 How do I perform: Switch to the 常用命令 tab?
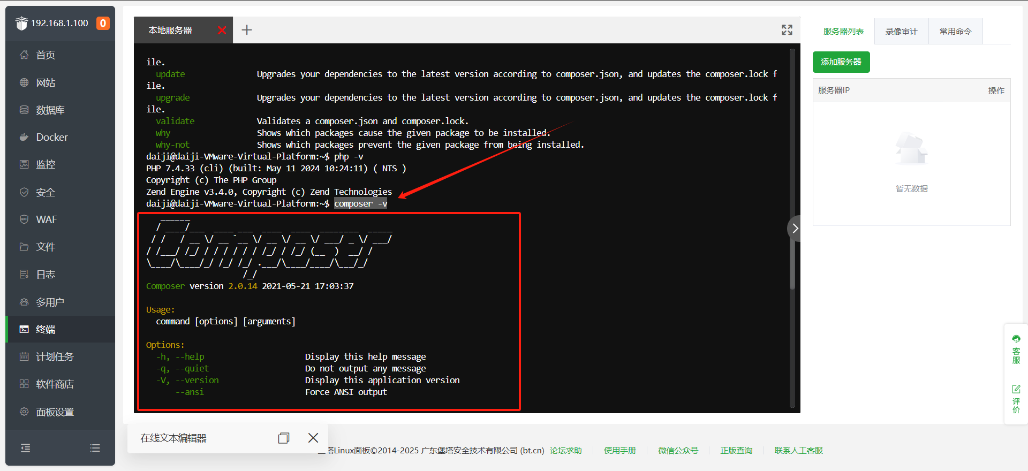[956, 31]
